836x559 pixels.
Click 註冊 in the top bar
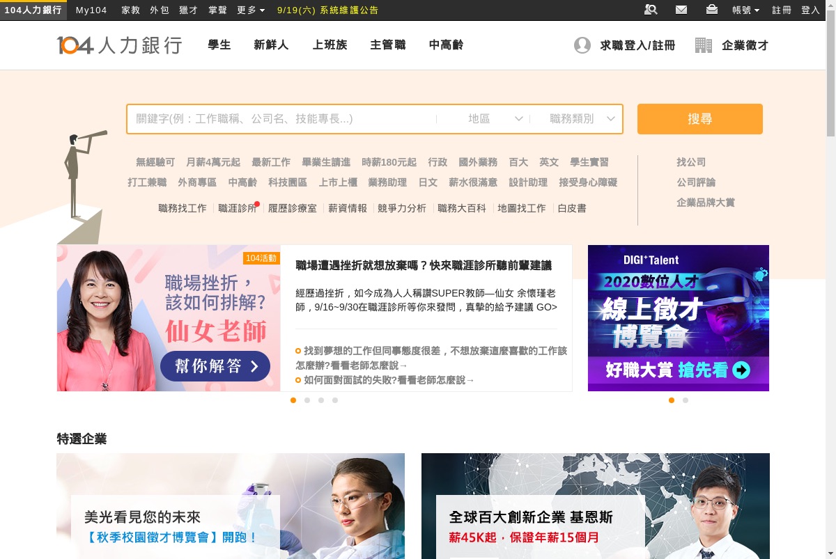782,10
